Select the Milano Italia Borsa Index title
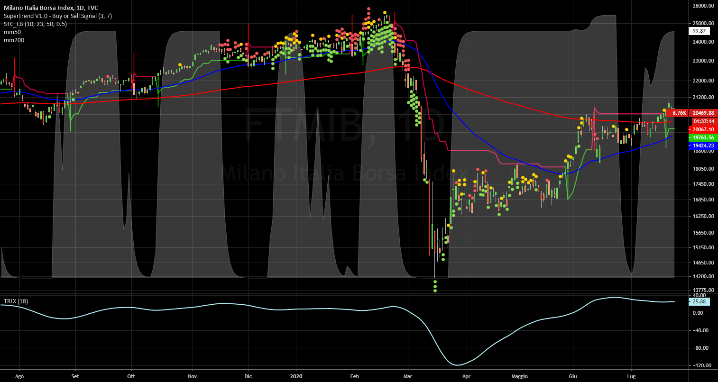This screenshot has height=382, width=718. 51,8
